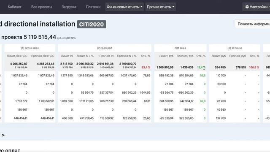Click Лимит IN column header
Viewport: 270px width, 152px height.
pos(67,56)
